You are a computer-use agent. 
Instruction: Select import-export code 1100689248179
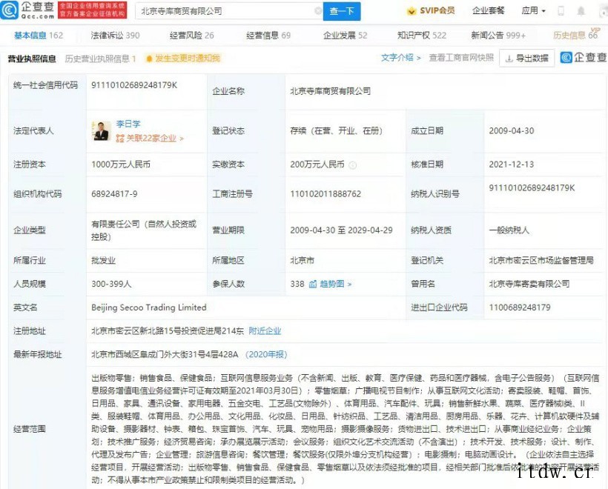click(x=520, y=307)
